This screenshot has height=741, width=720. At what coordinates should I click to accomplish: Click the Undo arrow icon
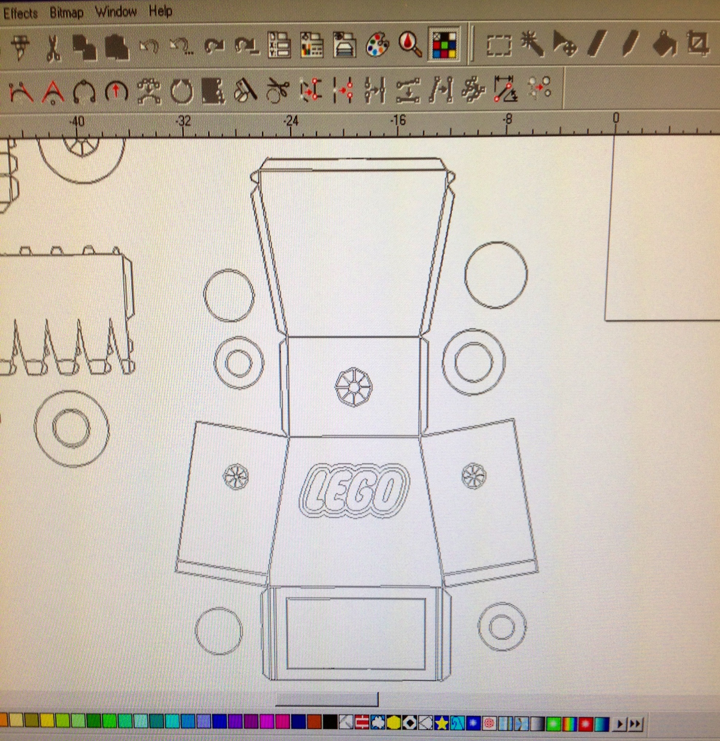point(149,47)
